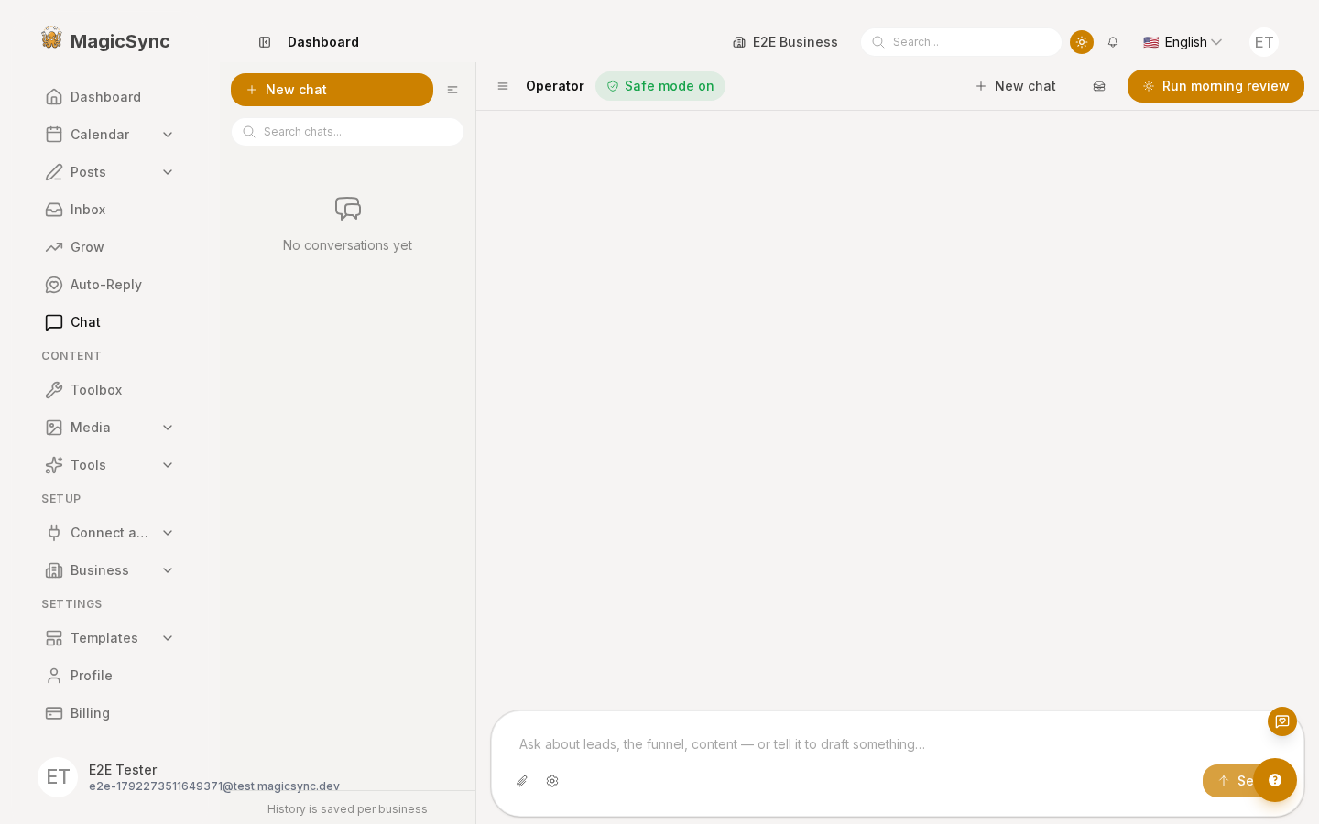Viewport: 1319px width, 824px height.
Task: Click the orange New chat button
Action: point(332,90)
